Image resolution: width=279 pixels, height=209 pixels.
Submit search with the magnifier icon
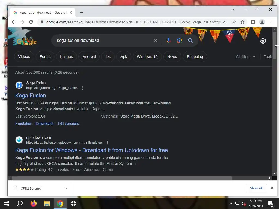tap(190, 41)
